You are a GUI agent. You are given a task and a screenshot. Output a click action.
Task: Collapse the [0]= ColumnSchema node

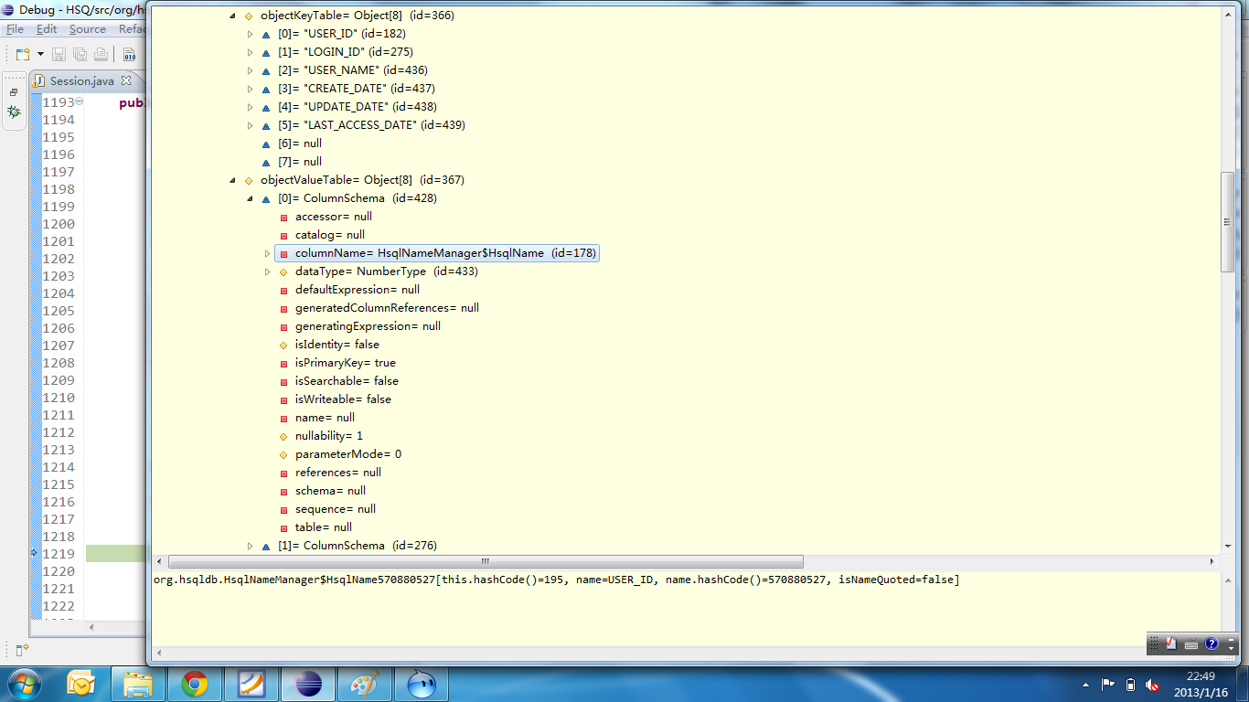250,198
